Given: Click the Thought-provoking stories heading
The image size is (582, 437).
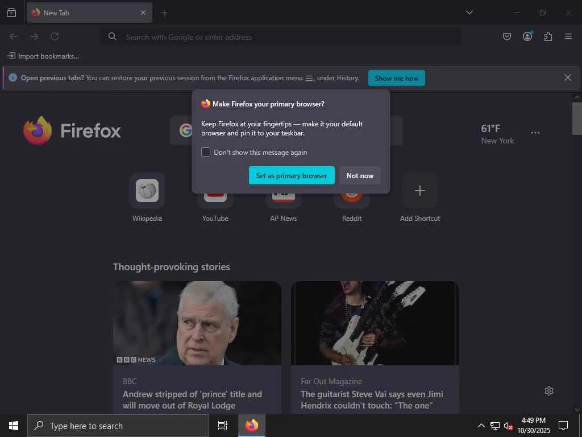Looking at the screenshot, I should 172,267.
